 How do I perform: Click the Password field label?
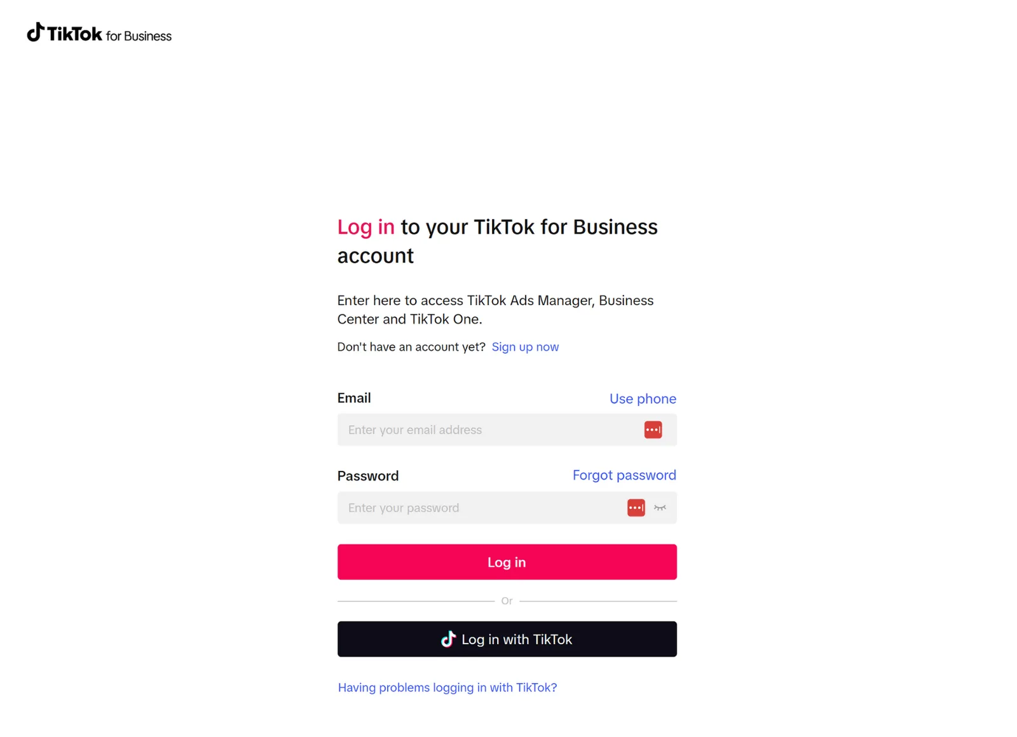click(368, 476)
